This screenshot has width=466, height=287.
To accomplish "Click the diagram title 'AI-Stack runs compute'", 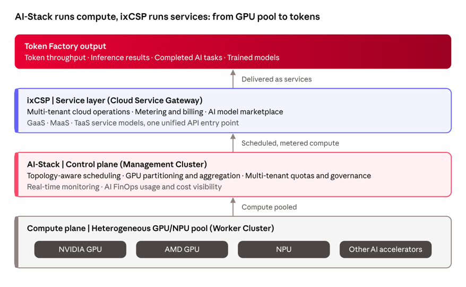I will point(167,16).
